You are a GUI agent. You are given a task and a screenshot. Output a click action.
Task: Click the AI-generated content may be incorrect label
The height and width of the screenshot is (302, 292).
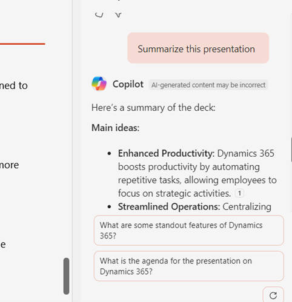point(208,85)
